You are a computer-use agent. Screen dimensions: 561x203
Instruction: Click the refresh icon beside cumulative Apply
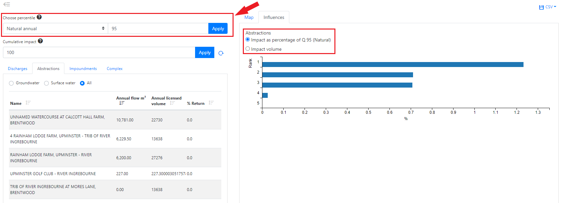[x=221, y=53]
